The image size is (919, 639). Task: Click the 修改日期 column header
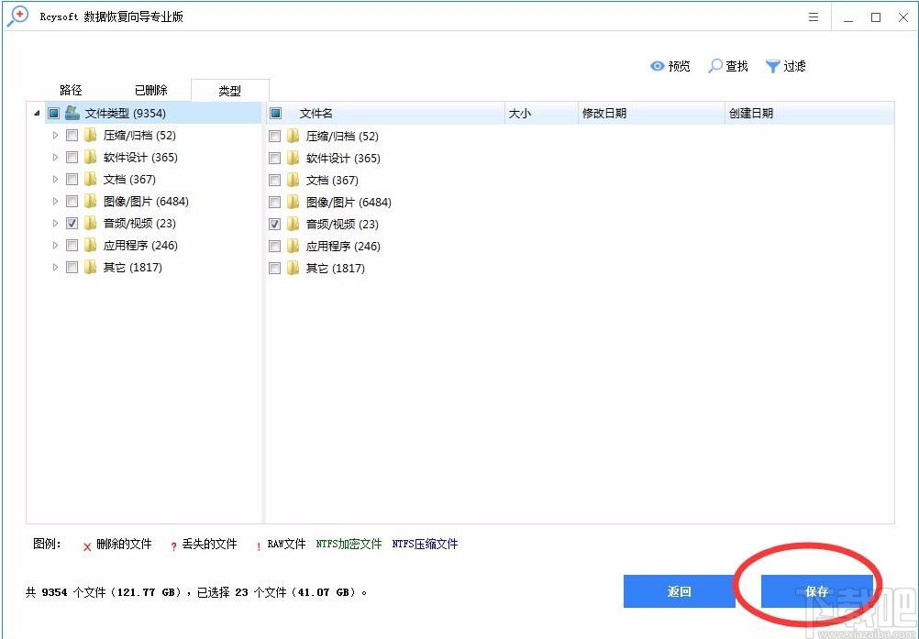pyautogui.click(x=604, y=113)
